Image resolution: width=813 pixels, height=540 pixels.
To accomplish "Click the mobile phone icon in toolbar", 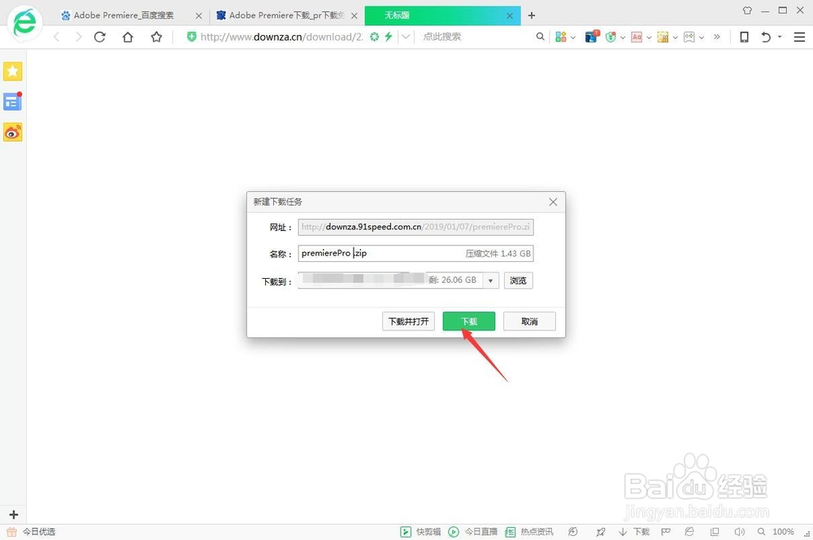I will 744,37.
